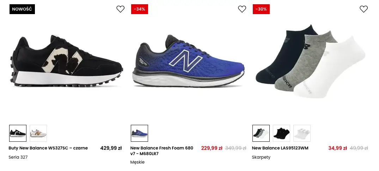Choose all-black socks variant thumbnail
379x171 pixels.
point(281,133)
